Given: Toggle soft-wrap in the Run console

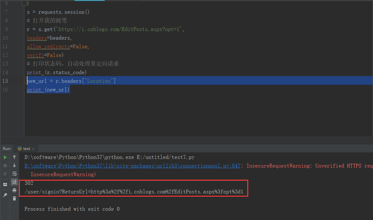Looking at the screenshot, I should 14,174.
